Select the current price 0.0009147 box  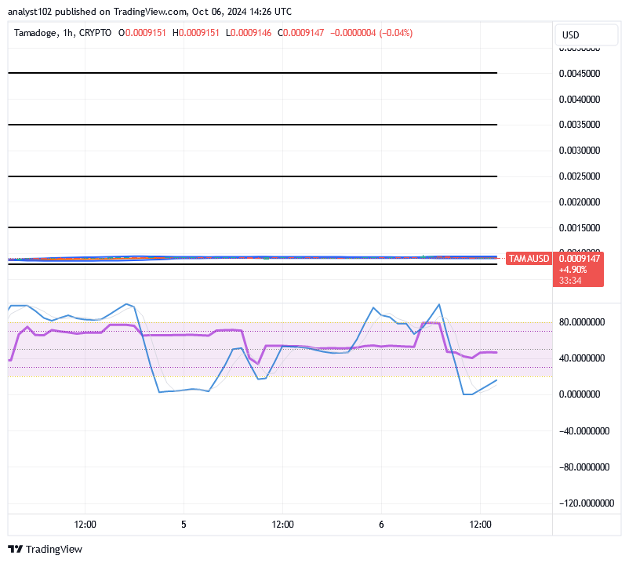(579, 259)
